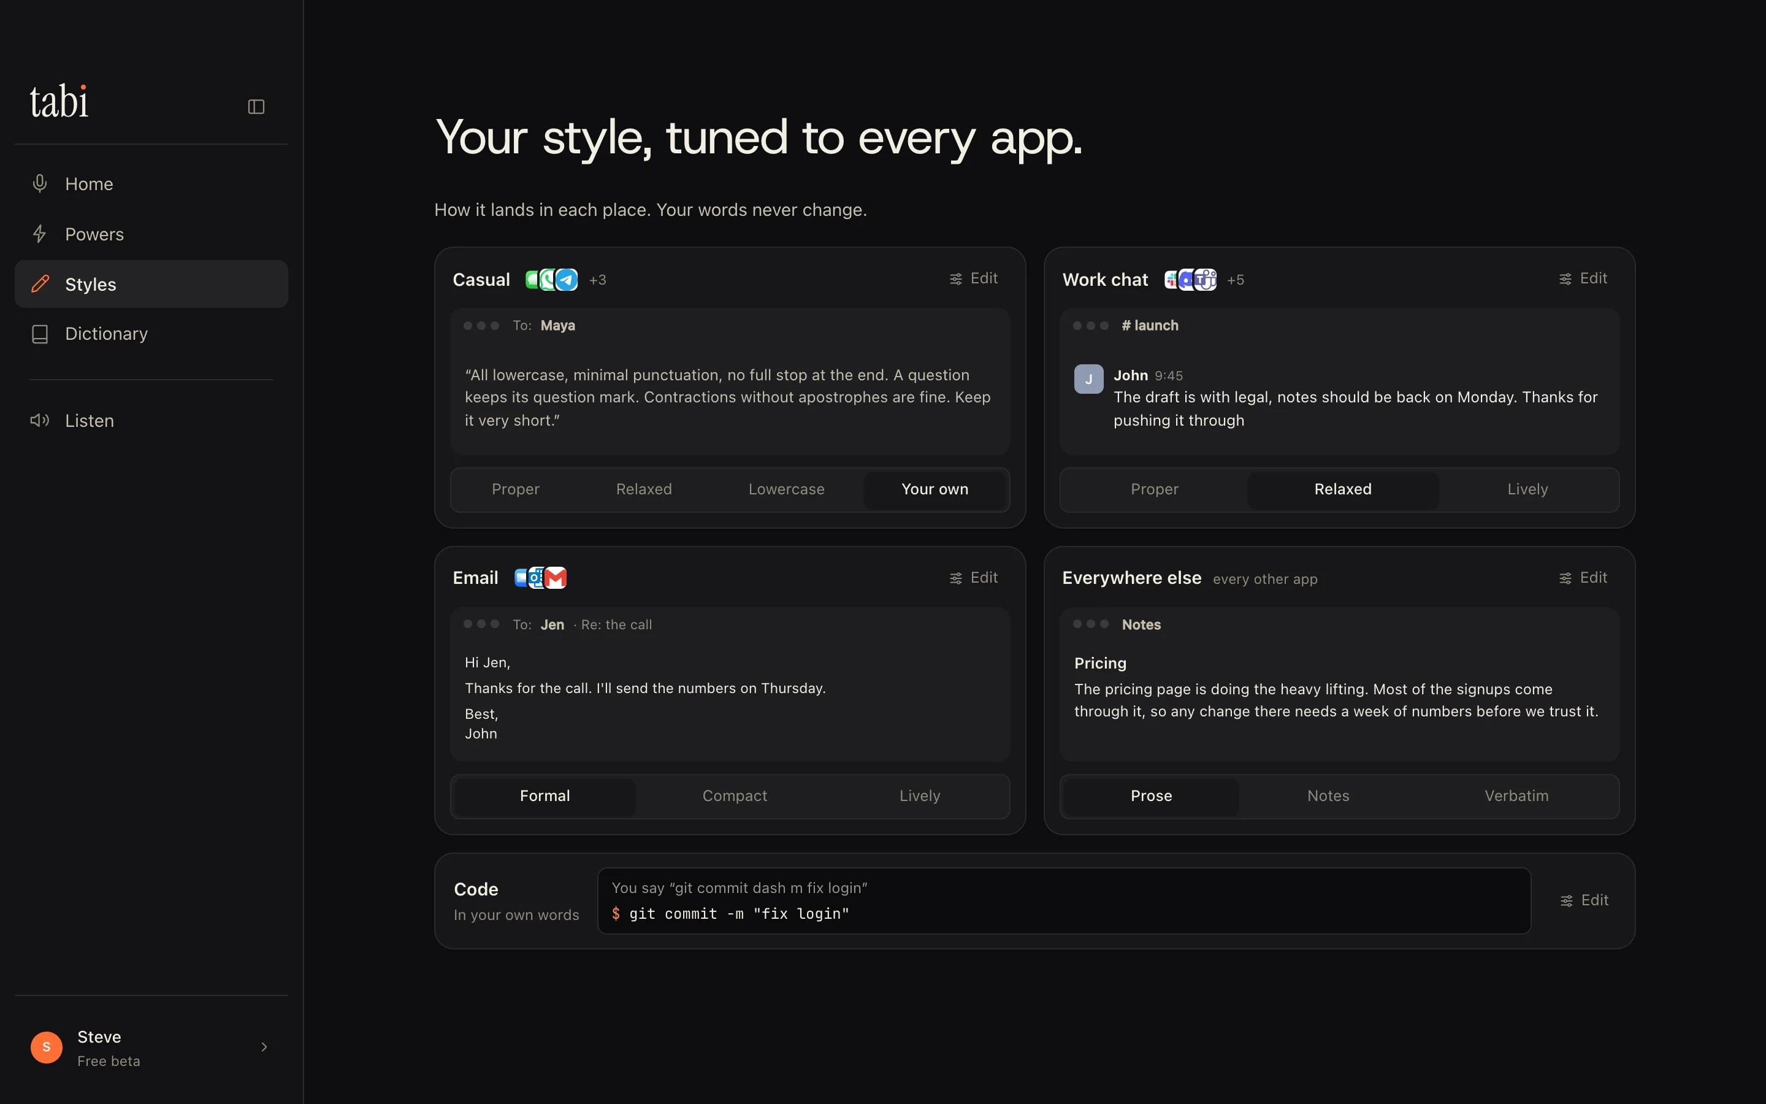Select the Proper style in the Casual card
Screen dimensions: 1766x1104
(515, 489)
